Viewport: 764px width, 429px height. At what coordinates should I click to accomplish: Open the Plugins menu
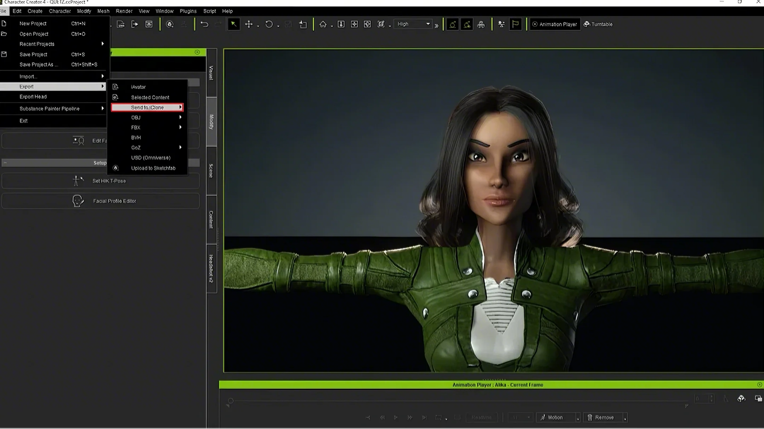[x=188, y=11]
